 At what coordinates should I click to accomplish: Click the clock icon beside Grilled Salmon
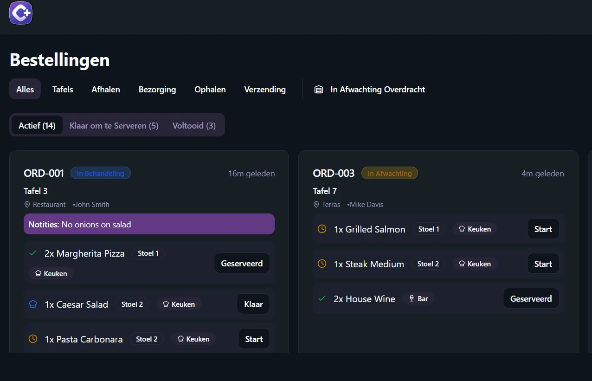(322, 229)
